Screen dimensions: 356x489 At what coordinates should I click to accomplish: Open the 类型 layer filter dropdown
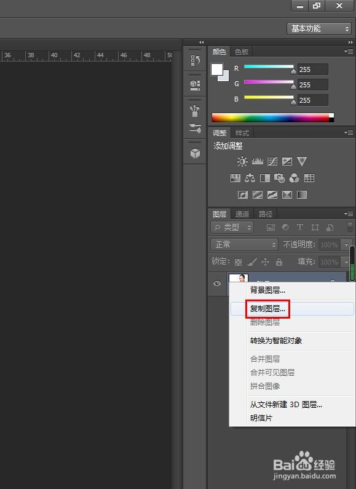(x=232, y=228)
